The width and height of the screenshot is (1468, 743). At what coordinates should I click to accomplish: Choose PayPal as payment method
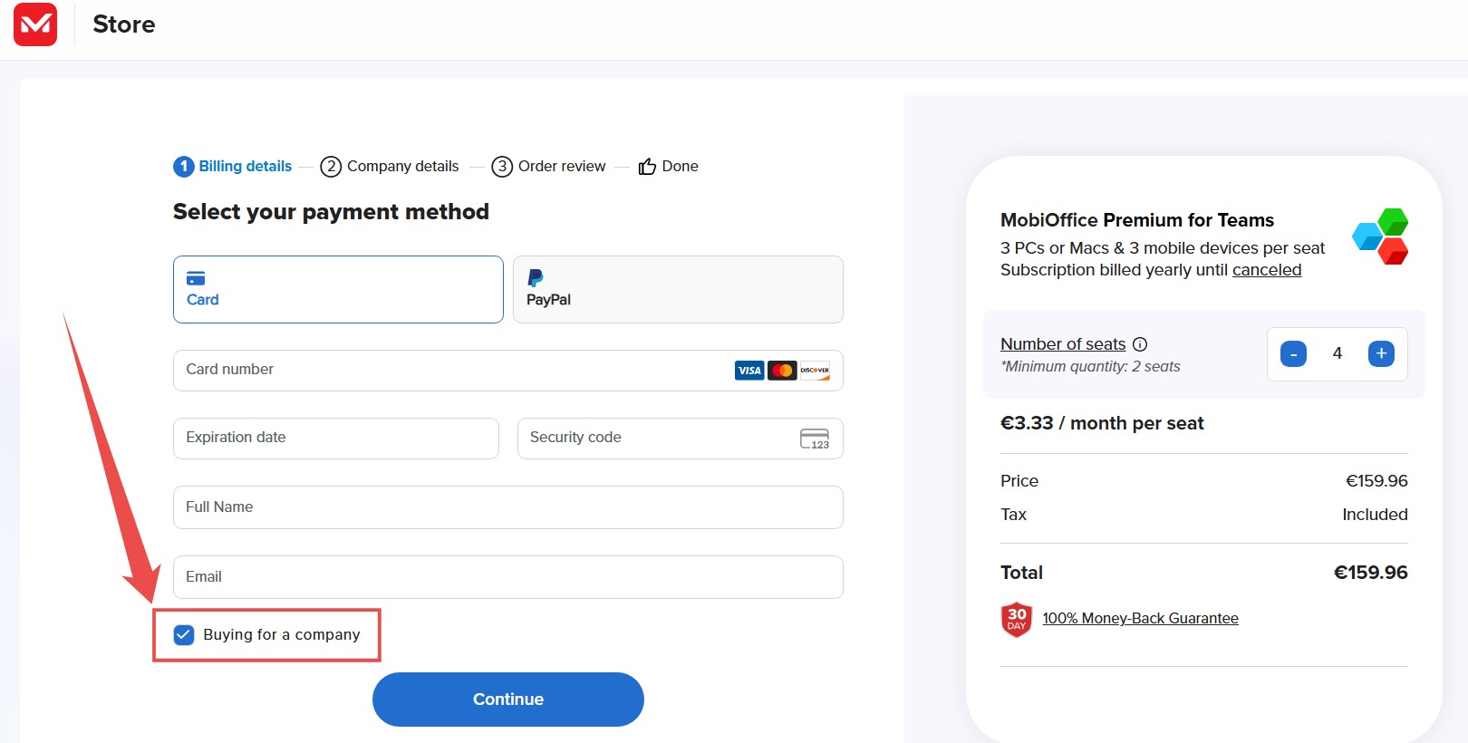(x=678, y=289)
